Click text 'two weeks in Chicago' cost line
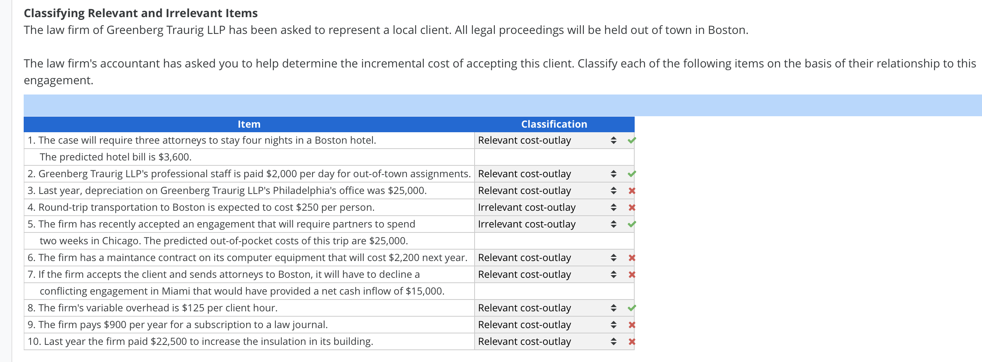982x362 pixels. (224, 241)
